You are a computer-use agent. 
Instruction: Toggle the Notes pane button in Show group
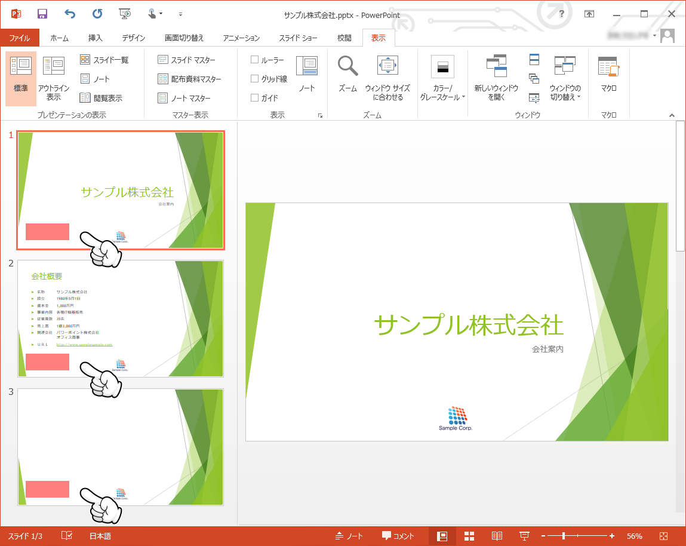coord(307,75)
